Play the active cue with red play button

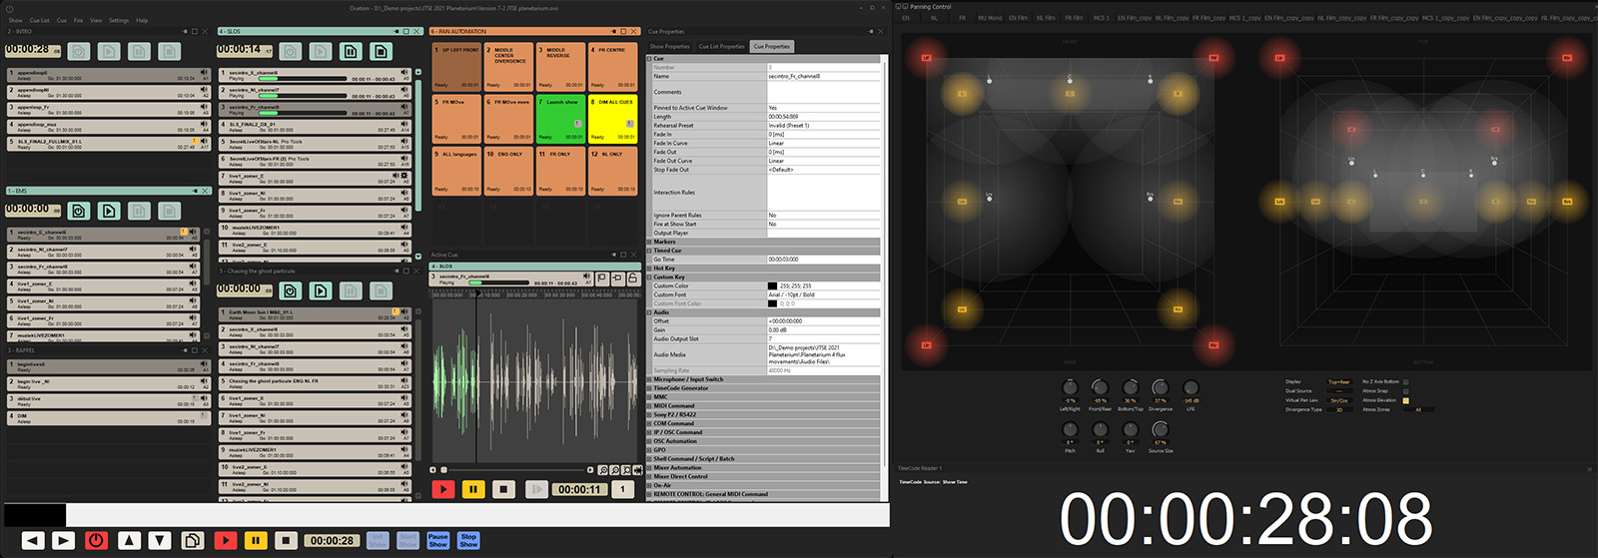(442, 489)
